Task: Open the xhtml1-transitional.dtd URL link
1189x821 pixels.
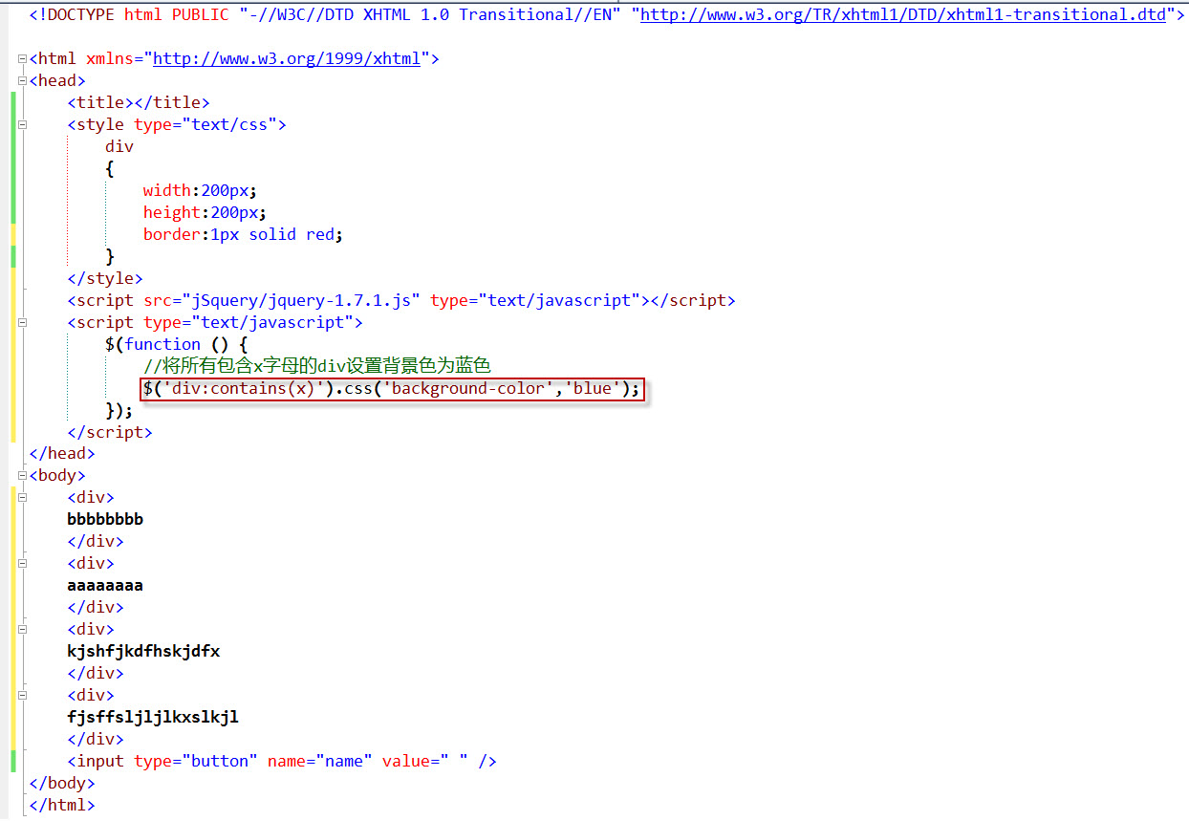Action: 903,14
